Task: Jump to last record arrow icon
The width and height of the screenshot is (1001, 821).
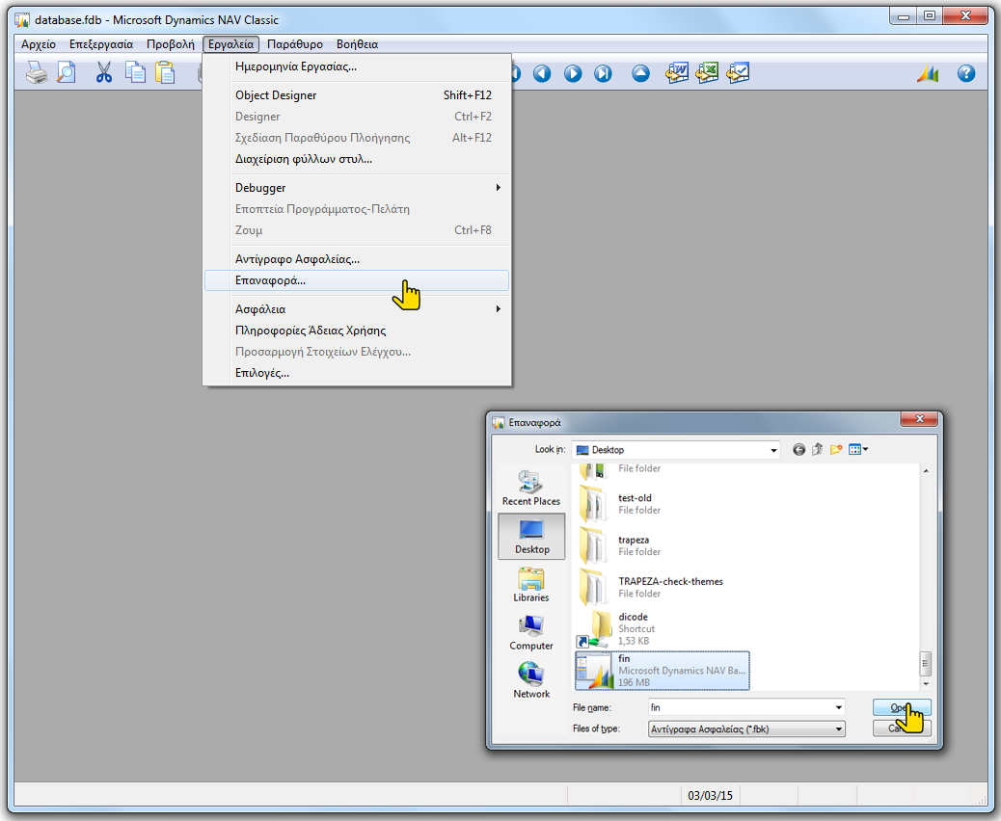Action: tap(604, 73)
